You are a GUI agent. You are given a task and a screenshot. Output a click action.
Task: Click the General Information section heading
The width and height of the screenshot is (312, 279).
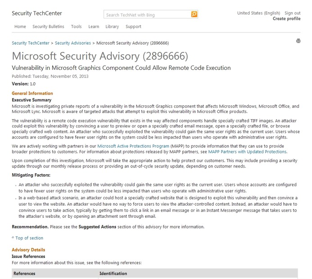pos(32,93)
